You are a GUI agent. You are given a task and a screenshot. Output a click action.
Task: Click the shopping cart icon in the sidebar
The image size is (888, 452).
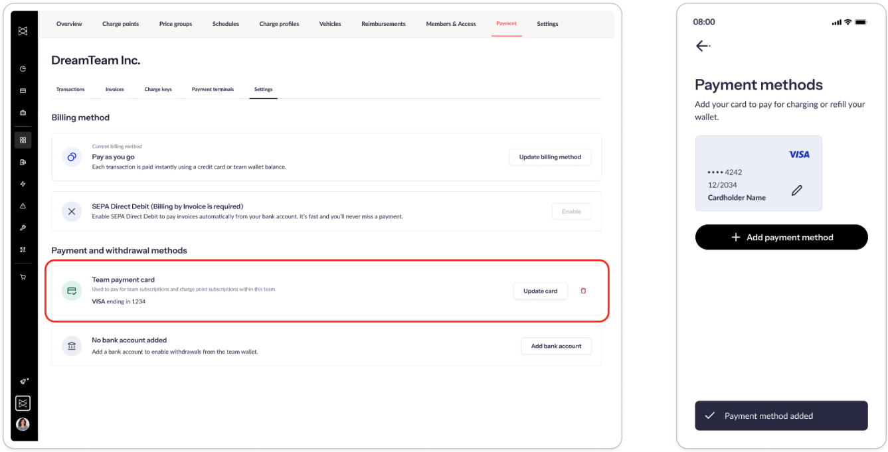tap(23, 277)
